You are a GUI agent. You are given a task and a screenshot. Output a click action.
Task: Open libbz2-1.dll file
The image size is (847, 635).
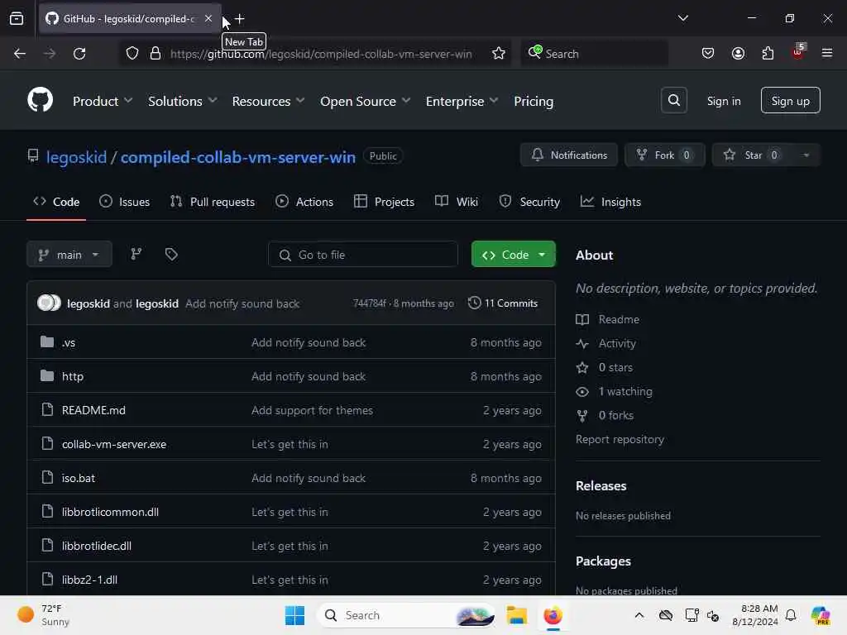point(89,580)
